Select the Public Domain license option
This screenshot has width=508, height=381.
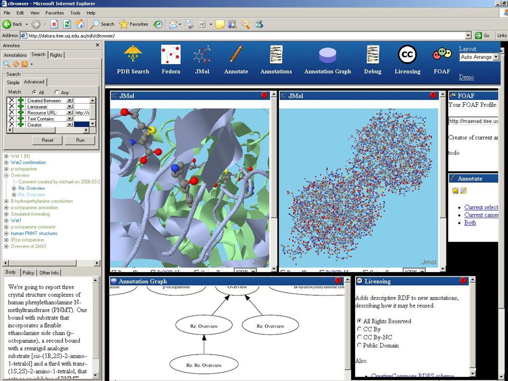359,345
